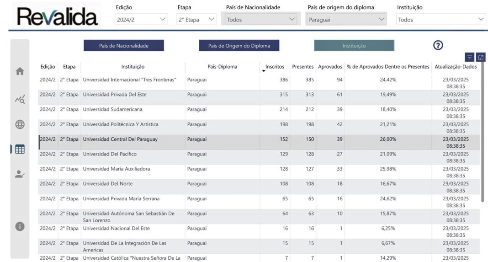Select the Universidad Central Del Paraguay row
This screenshot has height=262, width=488.
(x=120, y=139)
